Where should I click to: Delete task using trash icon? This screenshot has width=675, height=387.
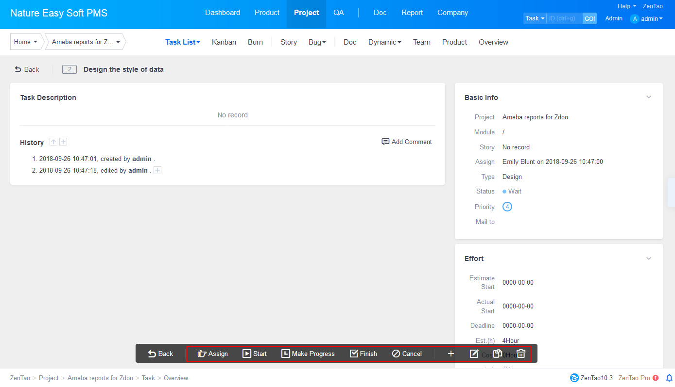tap(521, 354)
